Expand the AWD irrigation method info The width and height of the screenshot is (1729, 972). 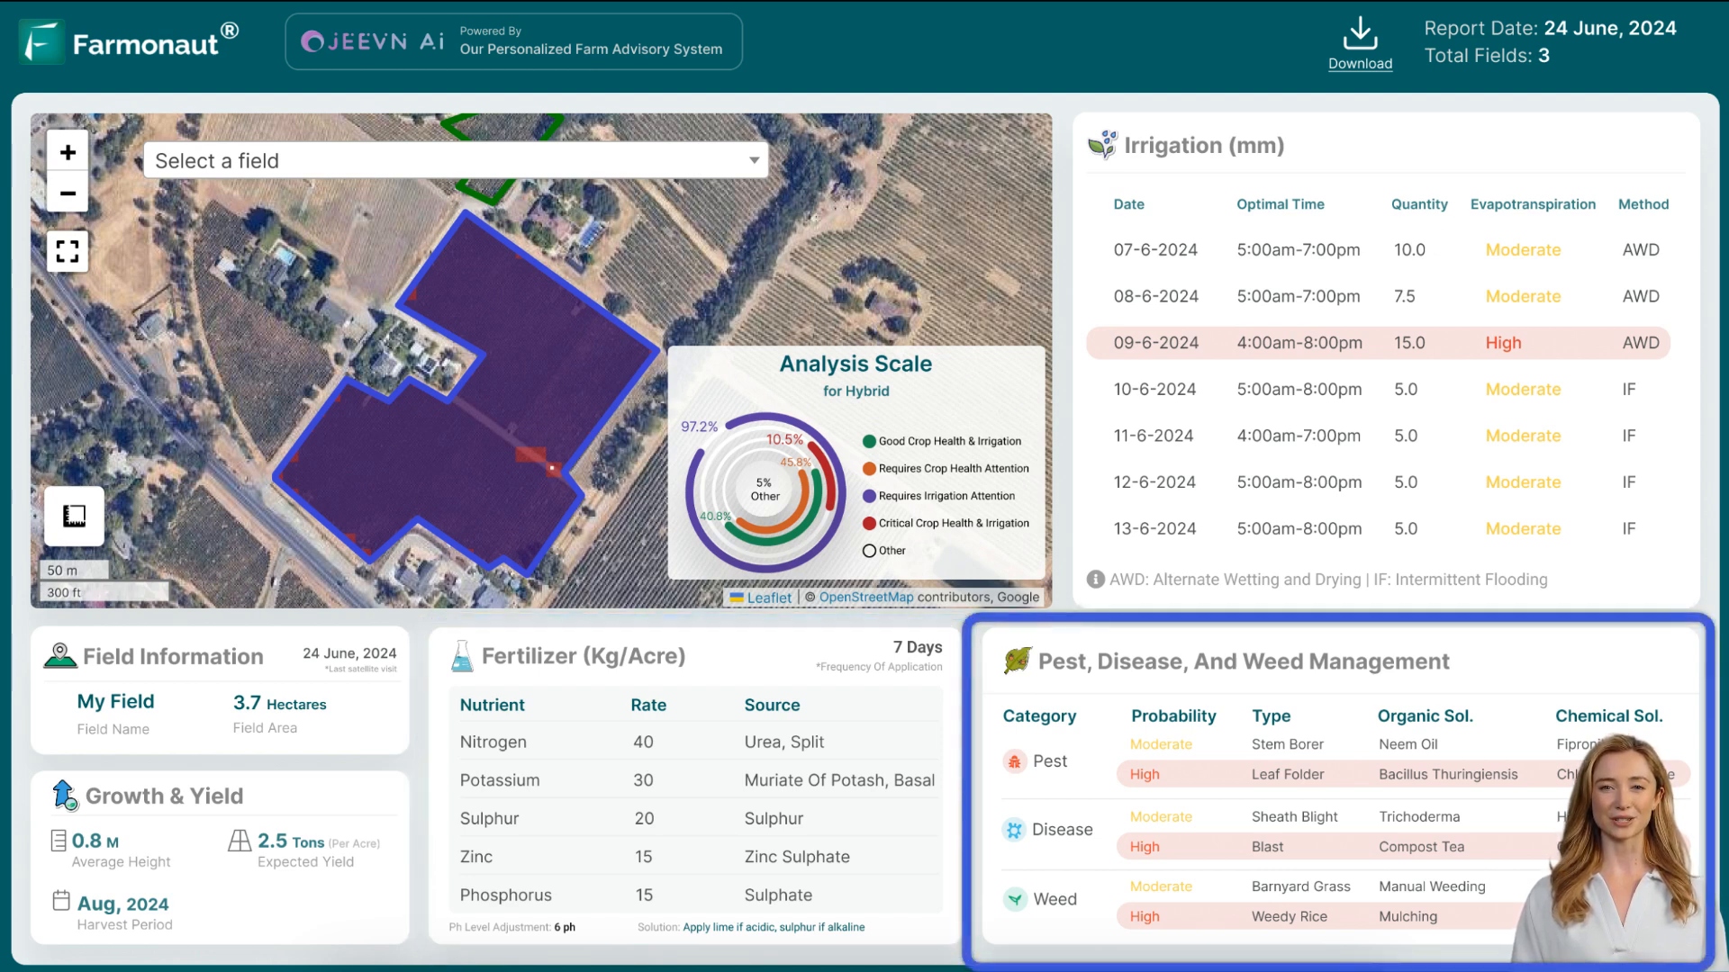(x=1094, y=580)
